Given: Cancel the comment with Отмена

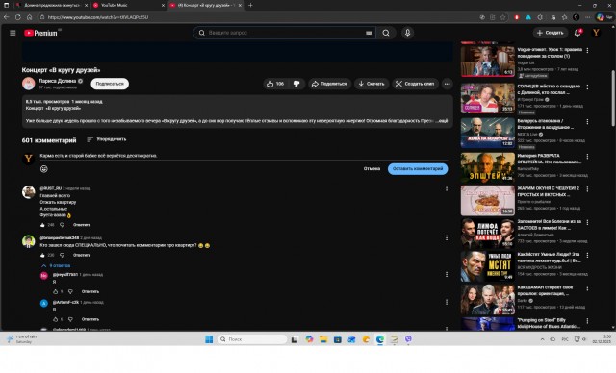Looking at the screenshot, I should coord(372,168).
